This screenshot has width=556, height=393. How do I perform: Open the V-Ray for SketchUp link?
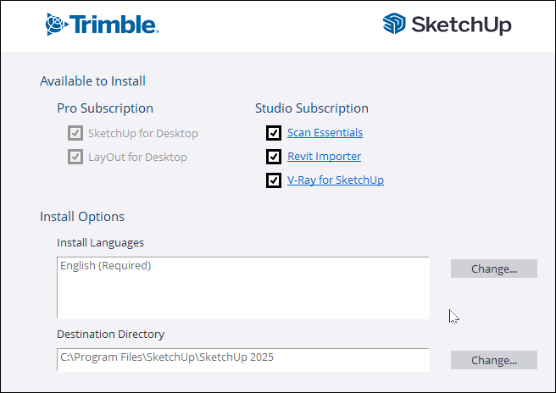coord(336,180)
